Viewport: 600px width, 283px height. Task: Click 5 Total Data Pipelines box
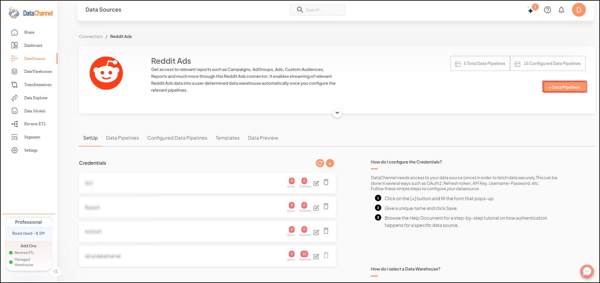coord(480,63)
